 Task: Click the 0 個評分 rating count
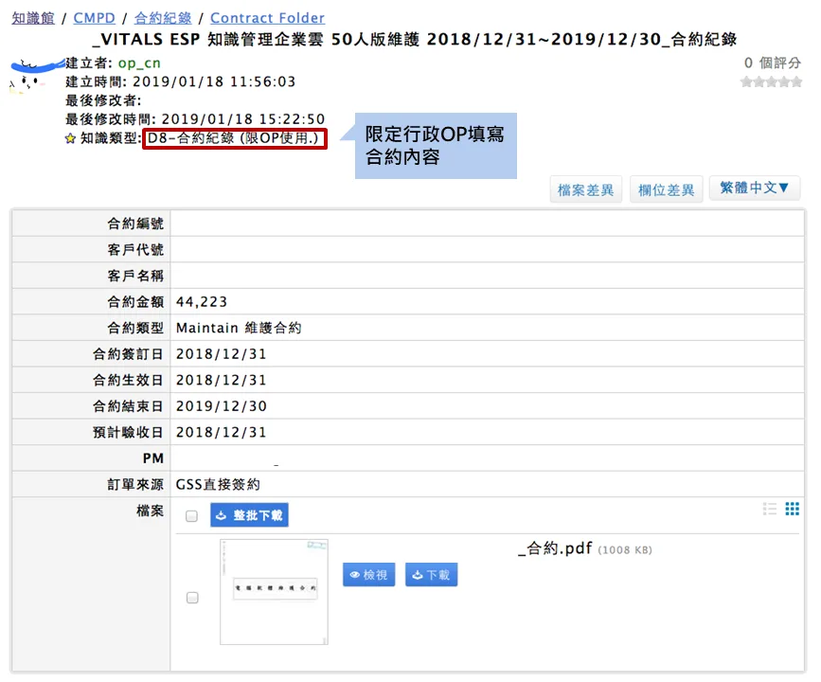pos(773,63)
